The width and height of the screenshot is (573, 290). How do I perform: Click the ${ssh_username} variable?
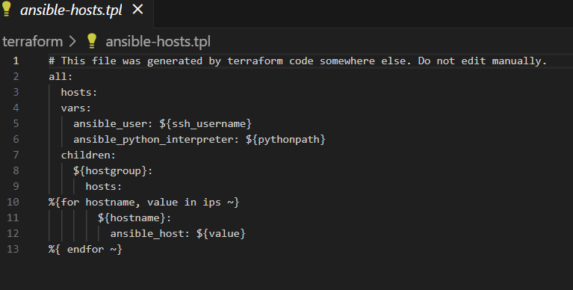point(205,123)
